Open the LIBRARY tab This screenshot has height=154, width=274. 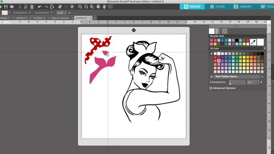[x=243, y=7]
